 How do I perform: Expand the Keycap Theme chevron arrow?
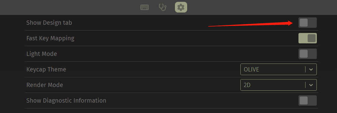point(311,69)
